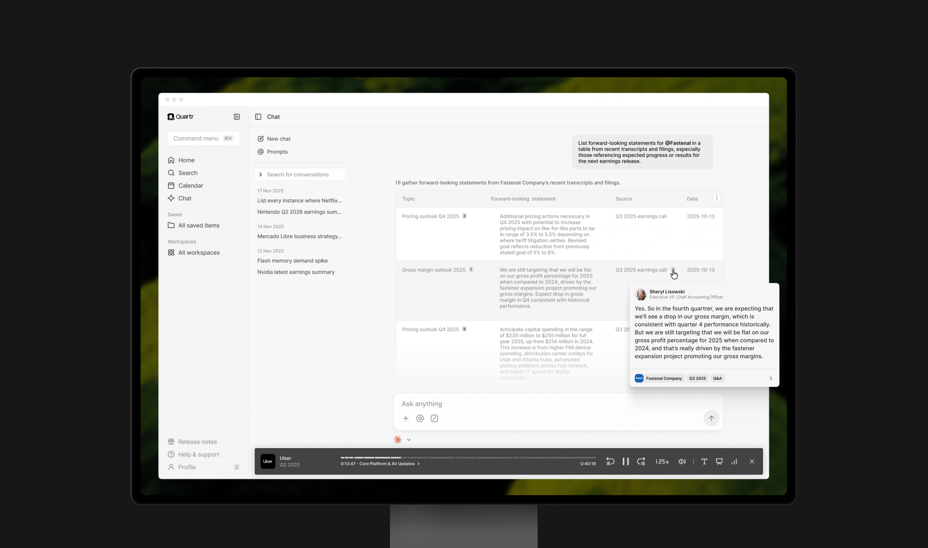The height and width of the screenshot is (548, 928).
Task: Change the 1.25x playback speed
Action: click(x=662, y=462)
